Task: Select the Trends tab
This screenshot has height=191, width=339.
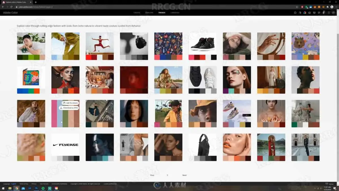Action: click(x=162, y=13)
